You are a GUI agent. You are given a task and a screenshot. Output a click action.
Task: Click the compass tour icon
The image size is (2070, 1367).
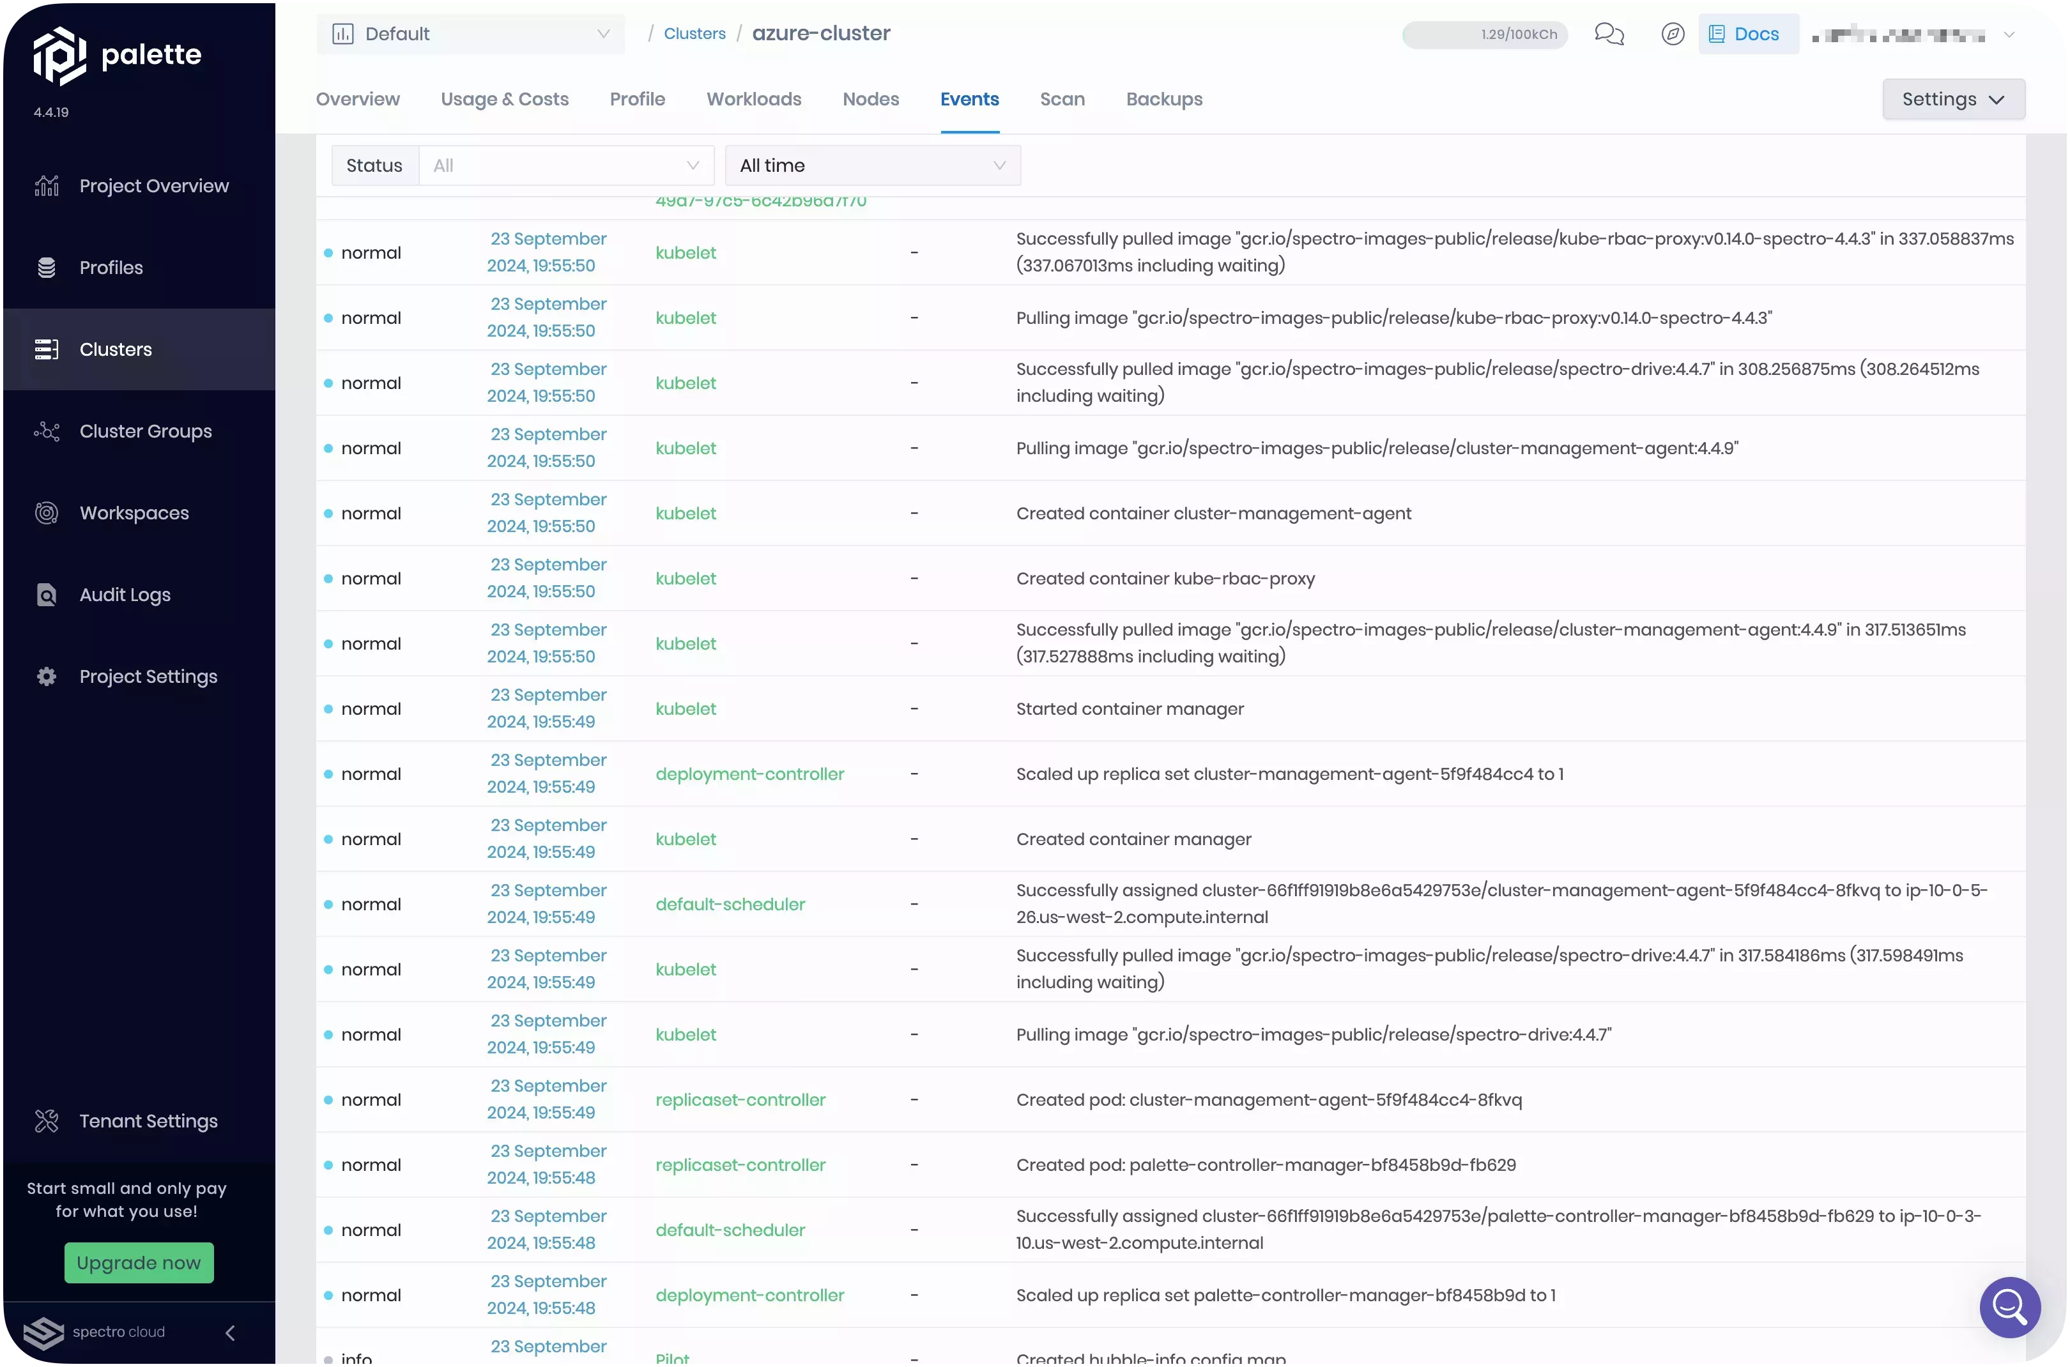tap(1673, 34)
